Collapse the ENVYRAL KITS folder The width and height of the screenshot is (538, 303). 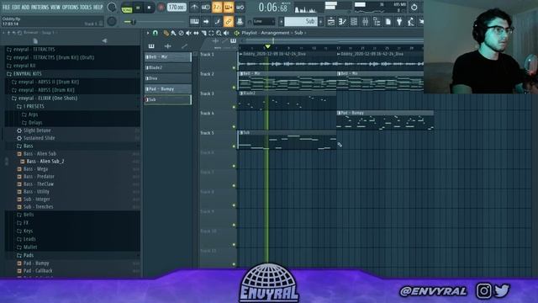(28, 73)
